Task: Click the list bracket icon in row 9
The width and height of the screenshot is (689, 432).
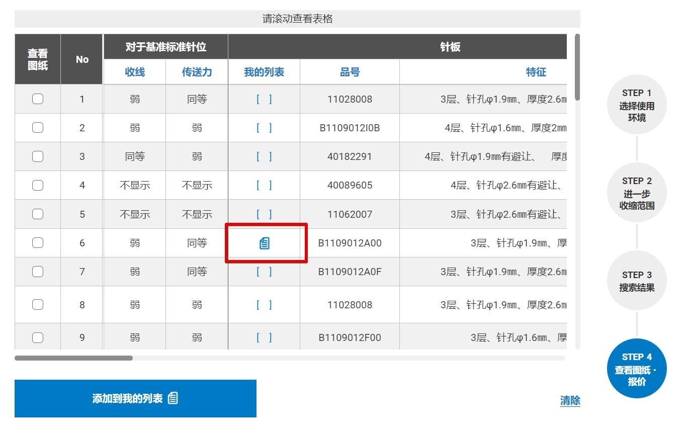Action: (264, 337)
